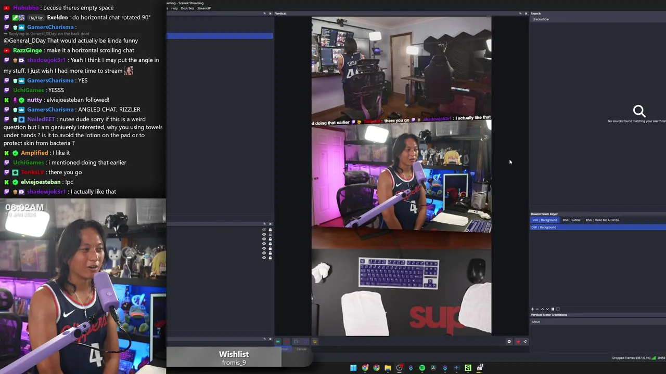Remove the downstream keyer with minus icon
The image size is (666, 374).
(x=537, y=309)
